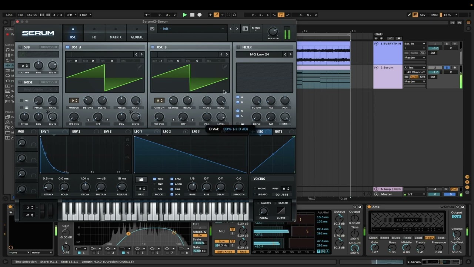The height and width of the screenshot is (267, 474).
Task: Toggle Loop switch in transport
Action: 281,15
